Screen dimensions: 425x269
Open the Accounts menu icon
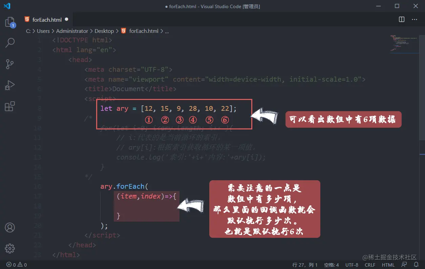[10, 227]
